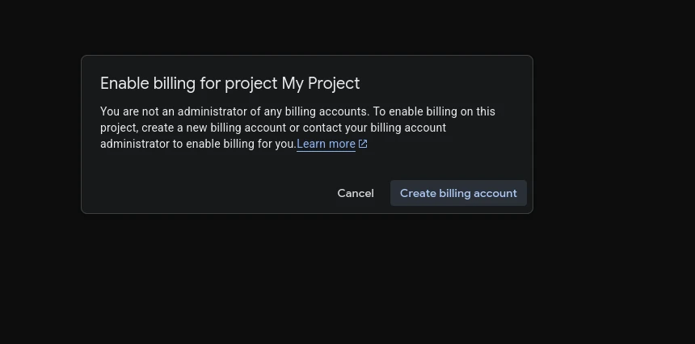The width and height of the screenshot is (695, 344).
Task: Click 'administrator to enable billing for you' text
Action: [x=198, y=144]
